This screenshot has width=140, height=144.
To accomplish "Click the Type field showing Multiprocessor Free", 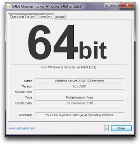I will coord(80,98).
